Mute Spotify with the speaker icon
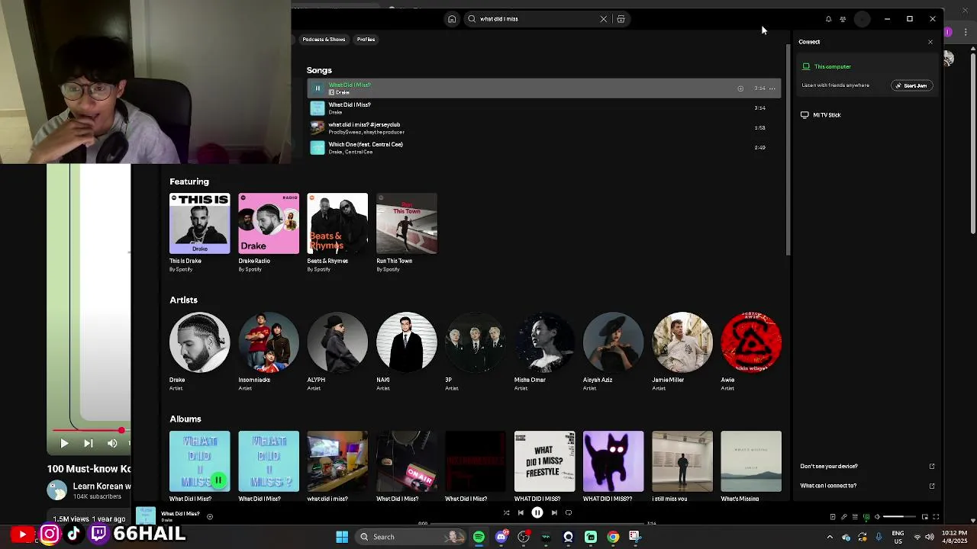The width and height of the screenshot is (977, 549). click(877, 517)
